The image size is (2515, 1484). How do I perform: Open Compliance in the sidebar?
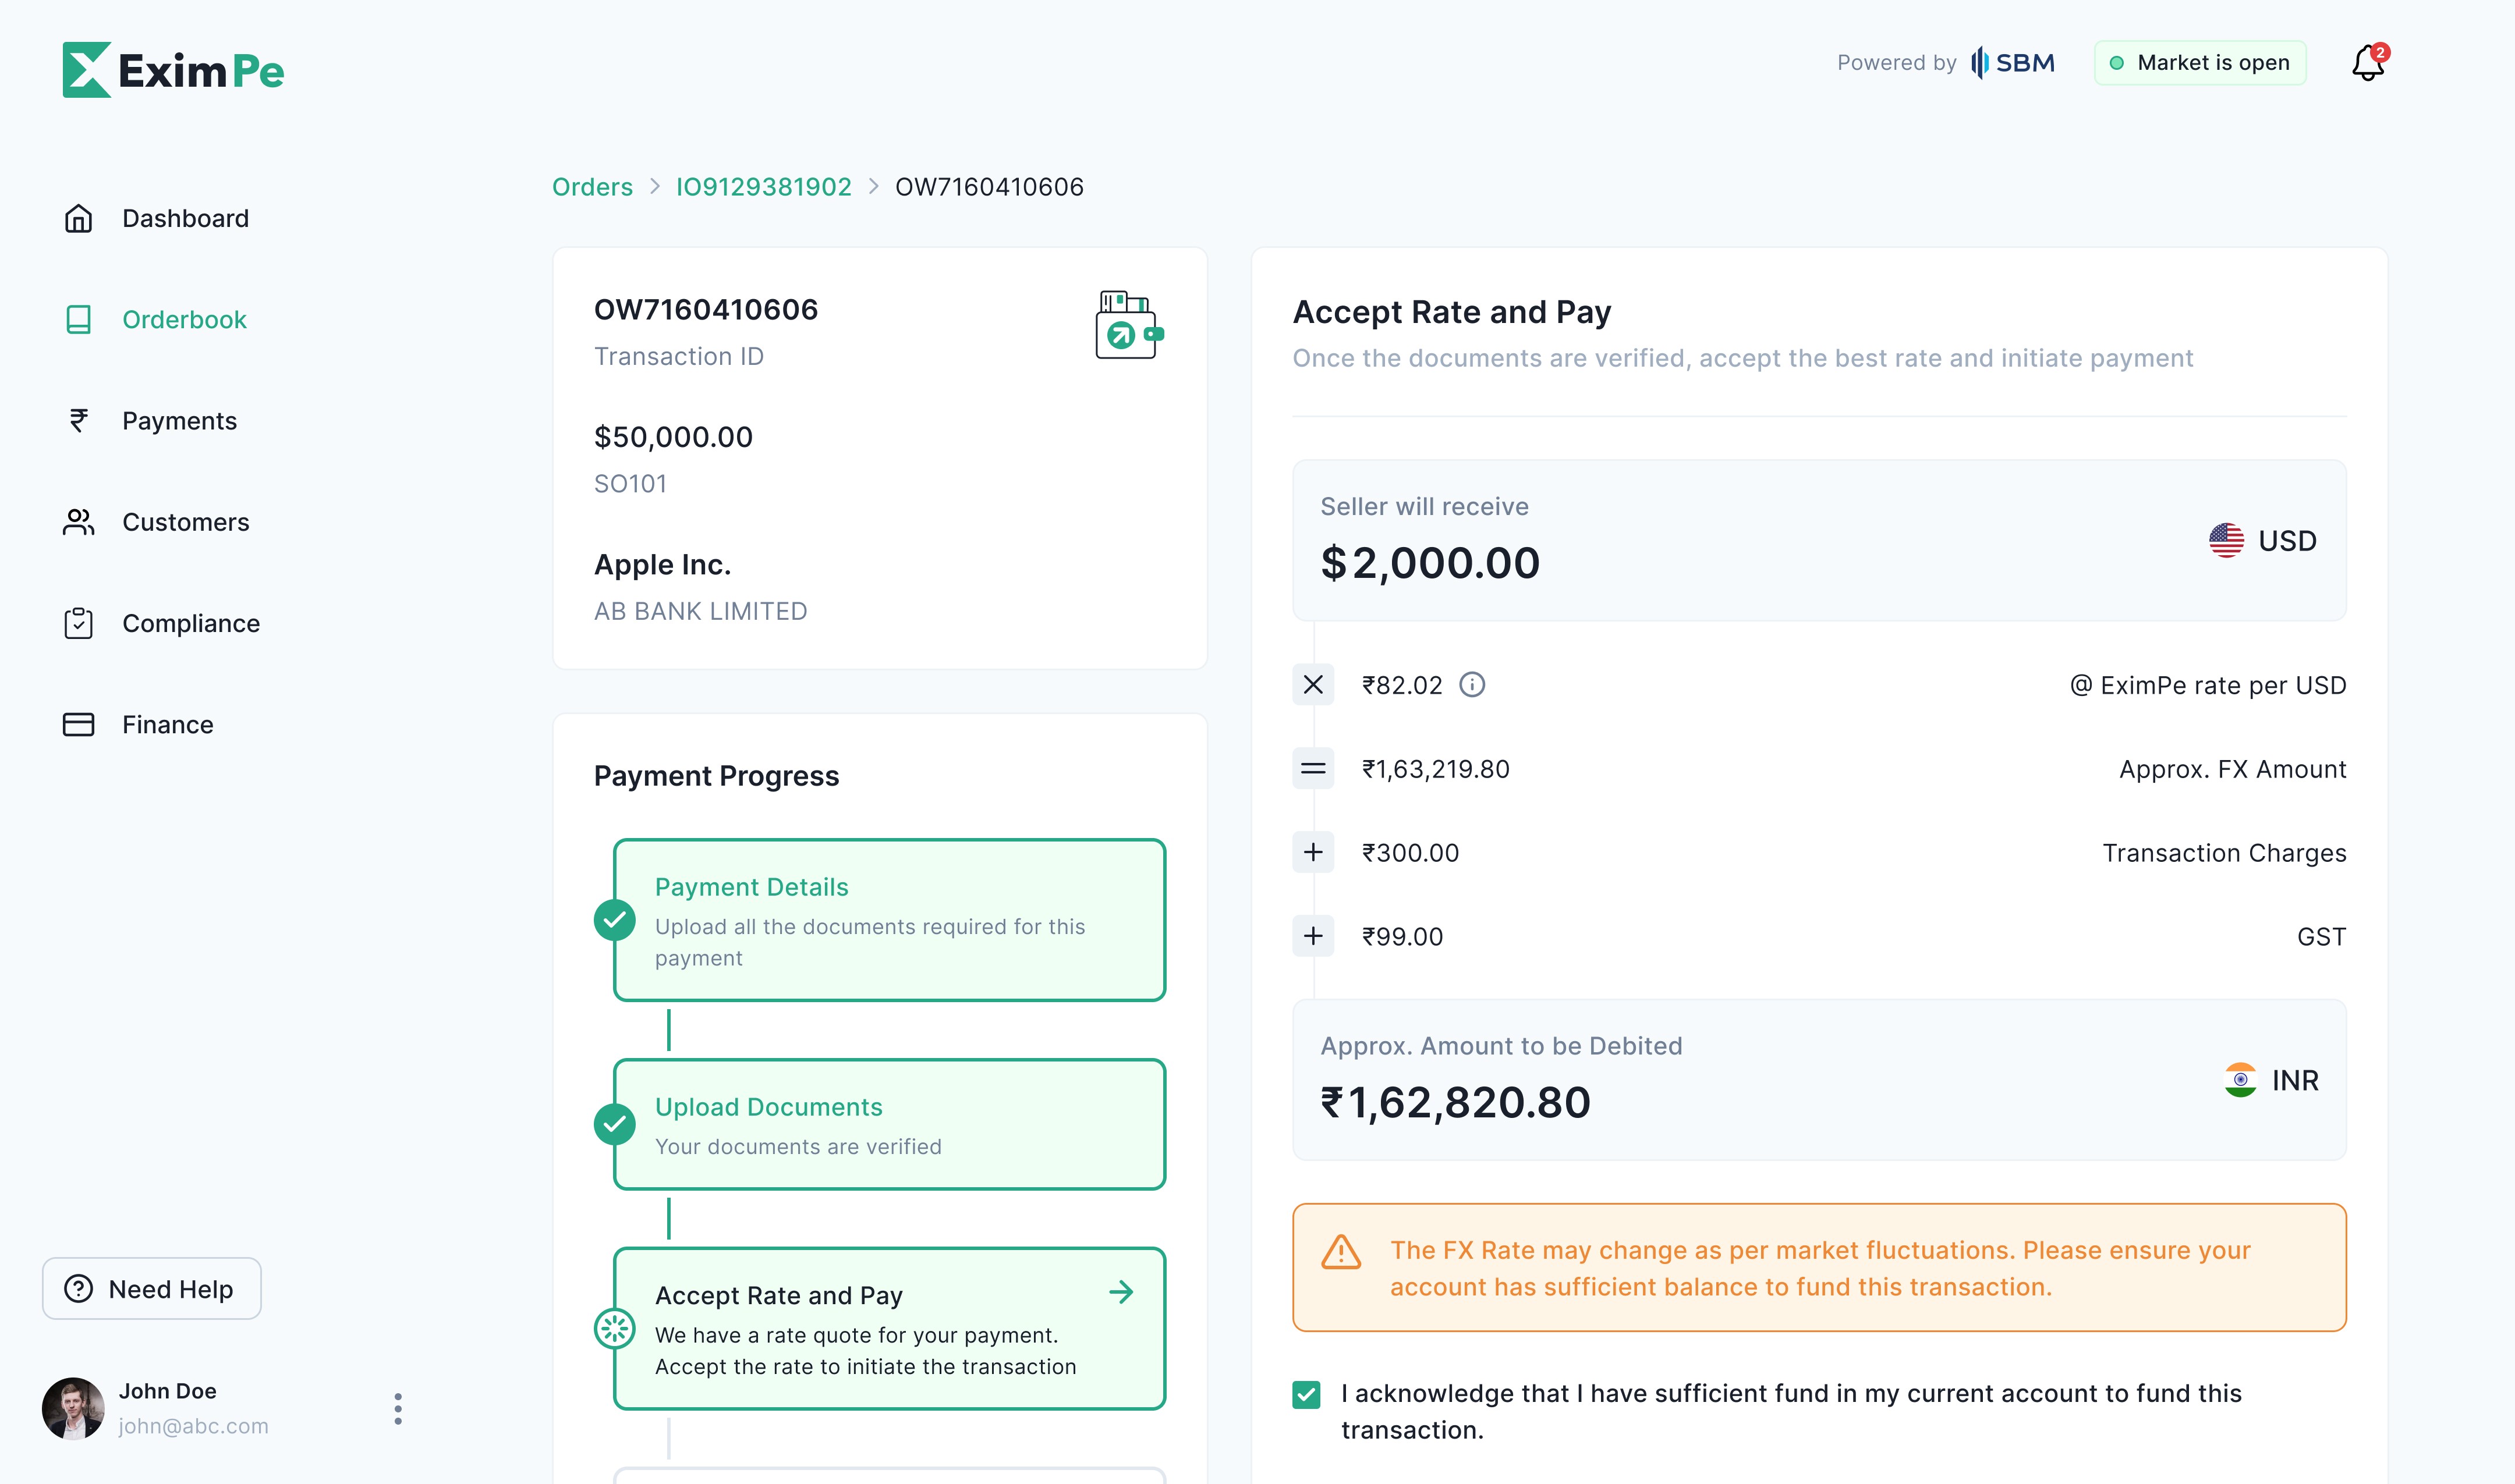pos(191,623)
